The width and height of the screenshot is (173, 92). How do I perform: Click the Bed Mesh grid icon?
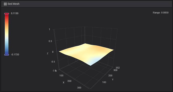click(5, 4)
